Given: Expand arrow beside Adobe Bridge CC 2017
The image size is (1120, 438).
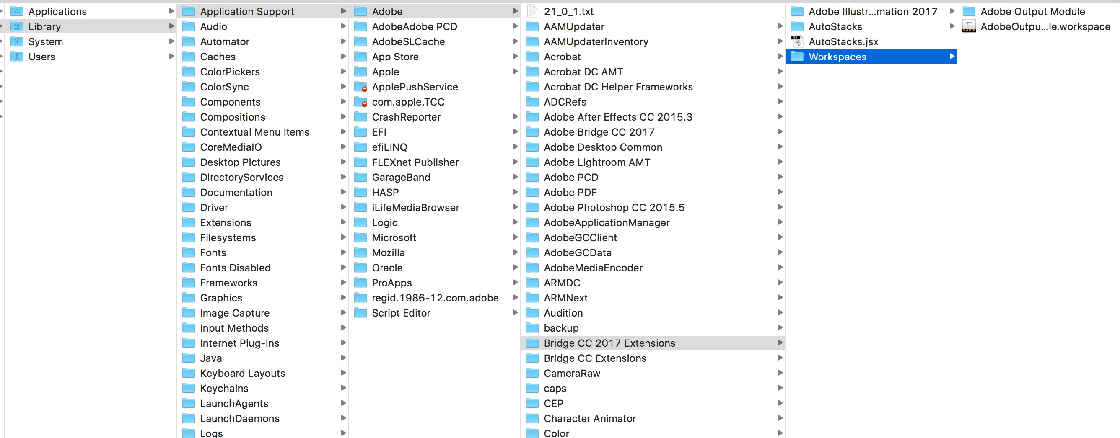Looking at the screenshot, I should pos(780,131).
